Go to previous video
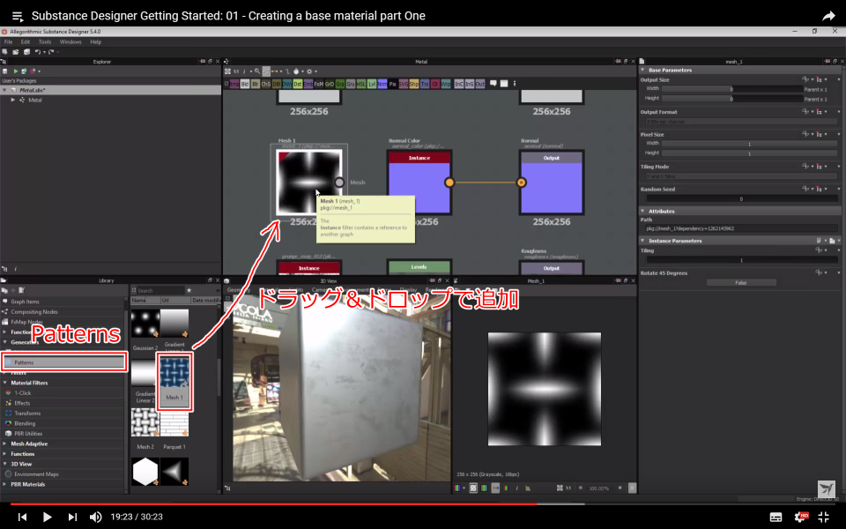 (22, 517)
